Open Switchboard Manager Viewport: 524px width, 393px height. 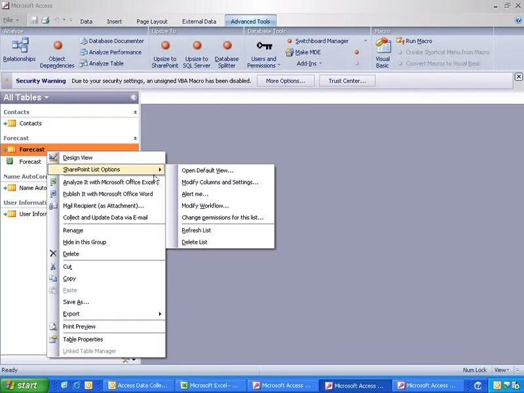[318, 41]
